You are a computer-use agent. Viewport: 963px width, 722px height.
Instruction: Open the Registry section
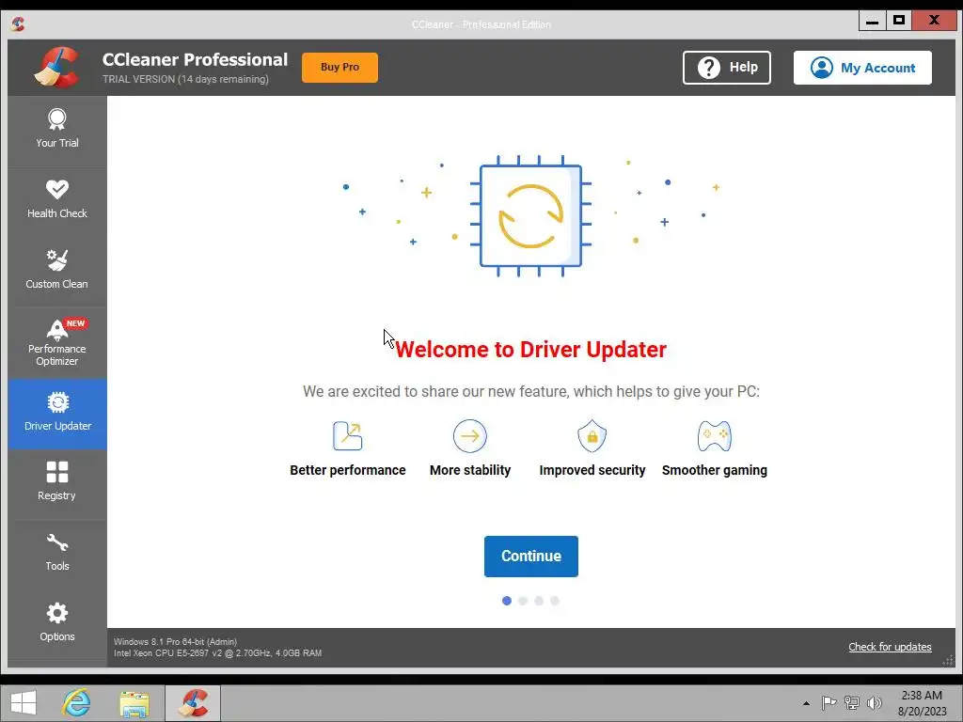click(57, 482)
